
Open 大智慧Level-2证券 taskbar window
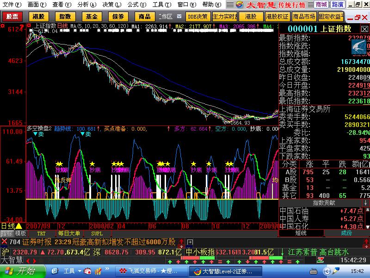coord(225,271)
